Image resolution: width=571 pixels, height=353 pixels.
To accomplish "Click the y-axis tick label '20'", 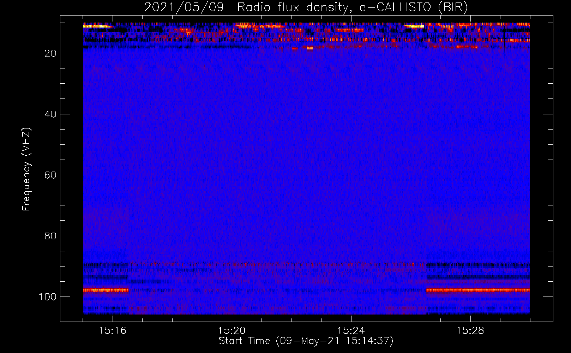I will pos(50,53).
